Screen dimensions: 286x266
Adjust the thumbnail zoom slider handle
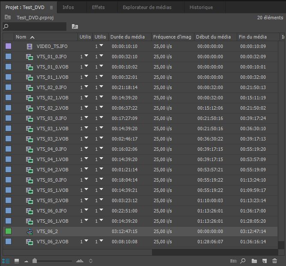point(35,261)
